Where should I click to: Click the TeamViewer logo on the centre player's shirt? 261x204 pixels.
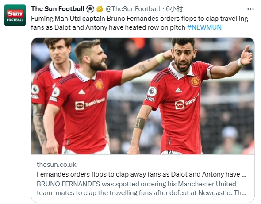click(90, 104)
